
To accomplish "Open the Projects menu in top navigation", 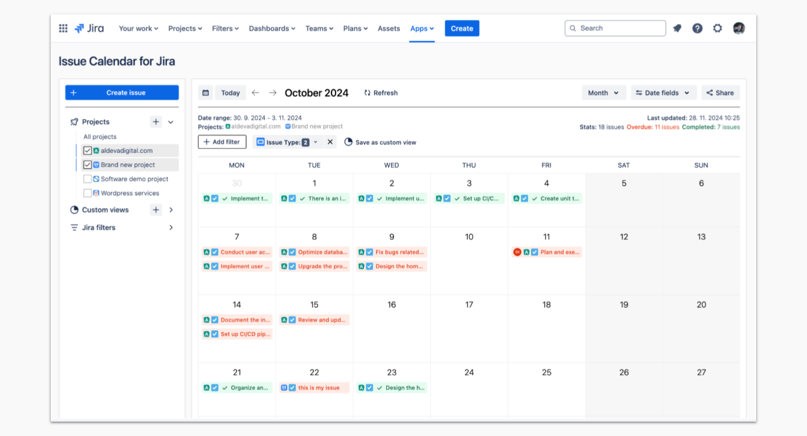I will point(185,28).
